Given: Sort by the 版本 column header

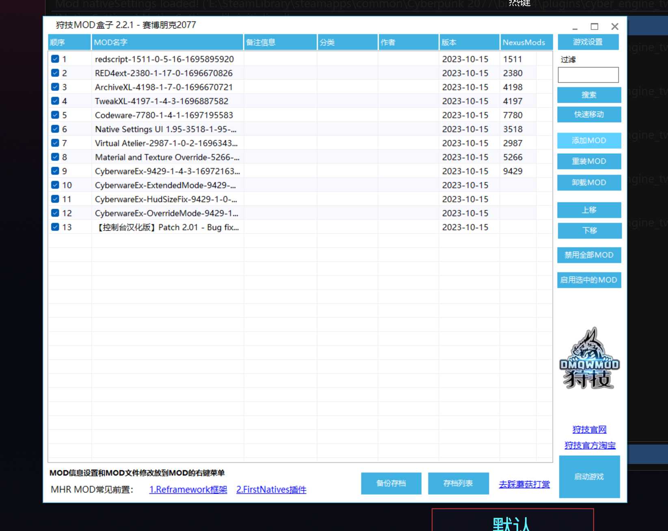Looking at the screenshot, I should (469, 42).
